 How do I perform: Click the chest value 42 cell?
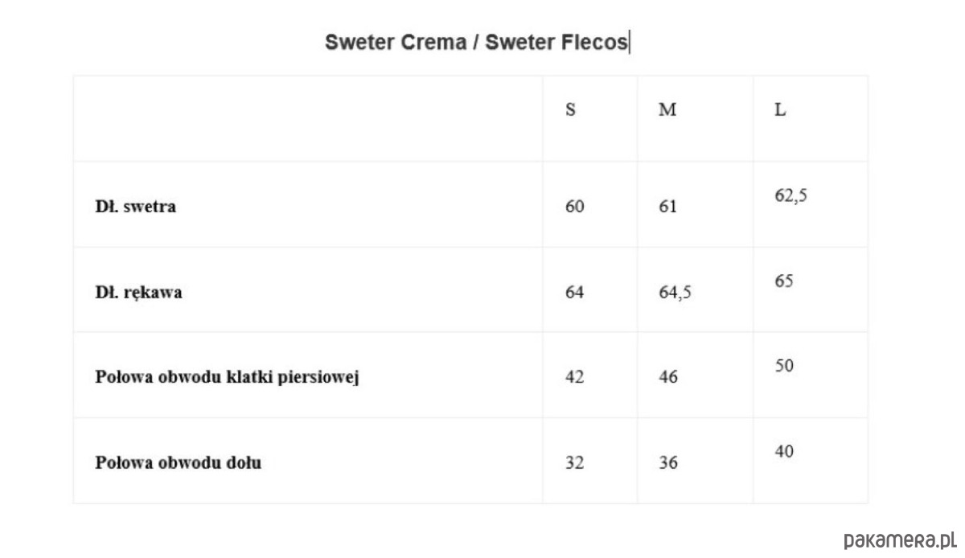[x=575, y=377]
